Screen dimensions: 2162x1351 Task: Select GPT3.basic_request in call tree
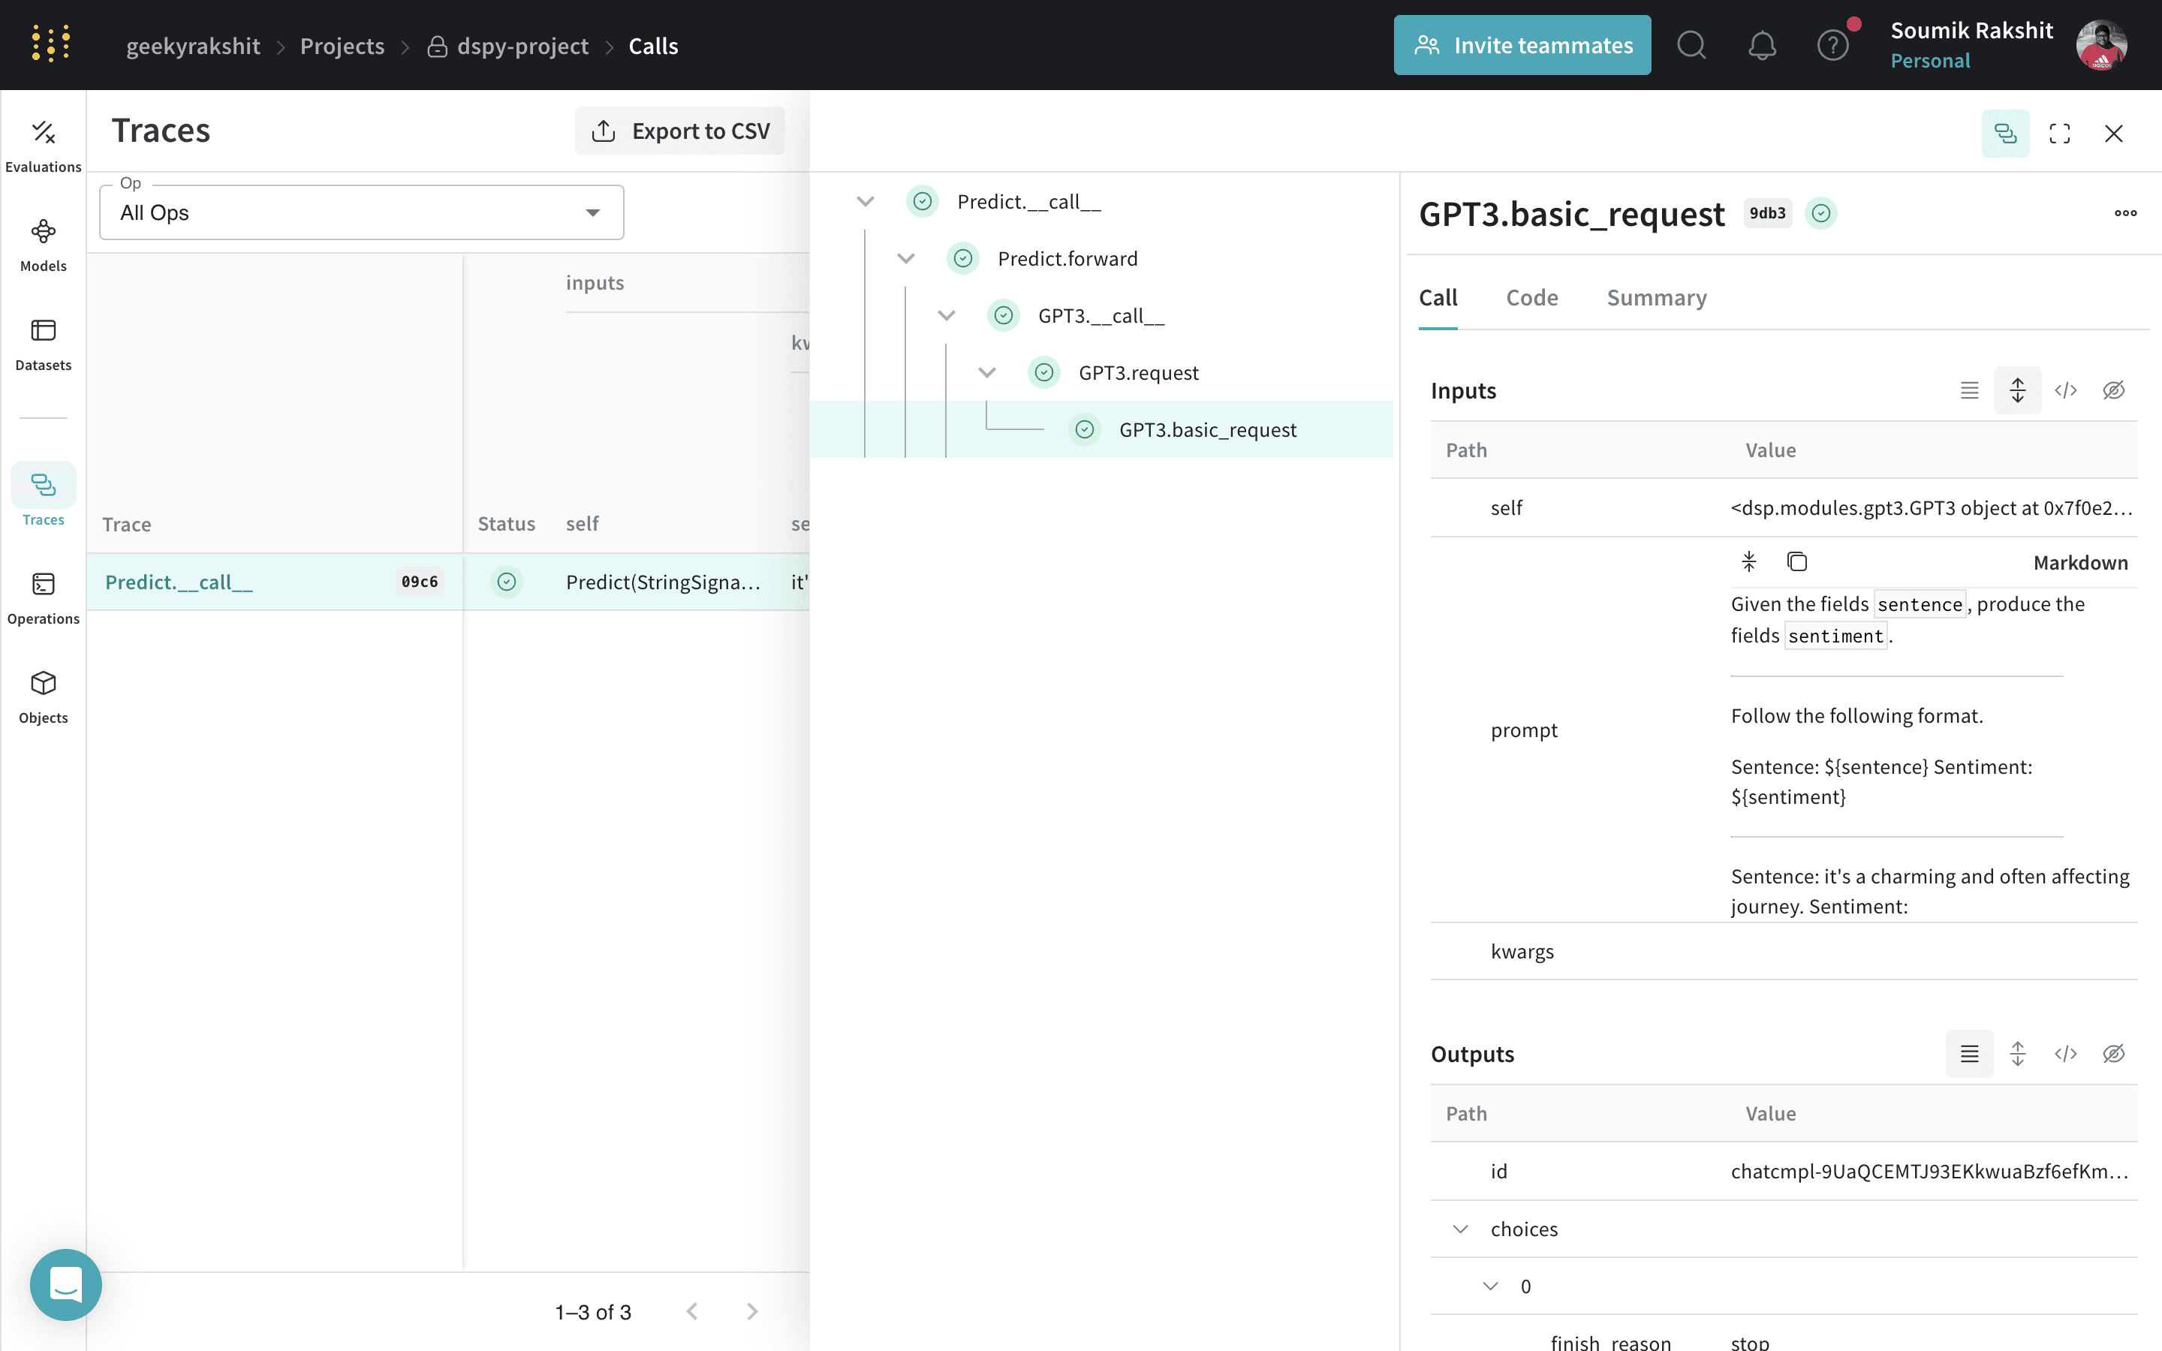pos(1207,430)
